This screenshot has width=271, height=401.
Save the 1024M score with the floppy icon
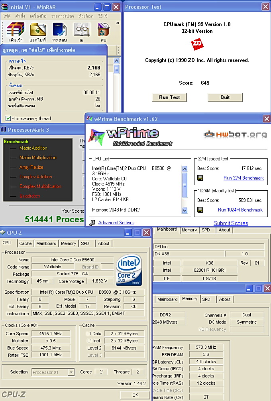[200, 210]
